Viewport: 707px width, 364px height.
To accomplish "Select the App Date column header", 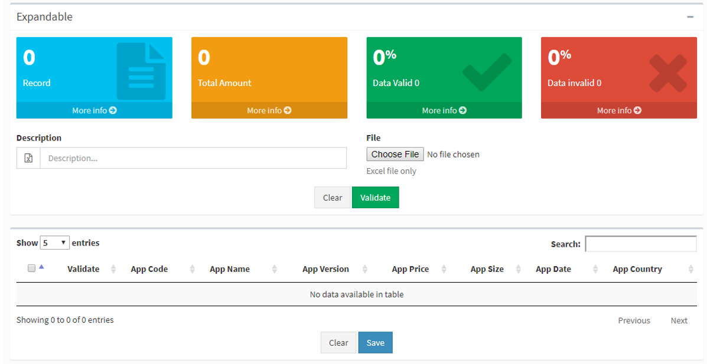I will 553,269.
